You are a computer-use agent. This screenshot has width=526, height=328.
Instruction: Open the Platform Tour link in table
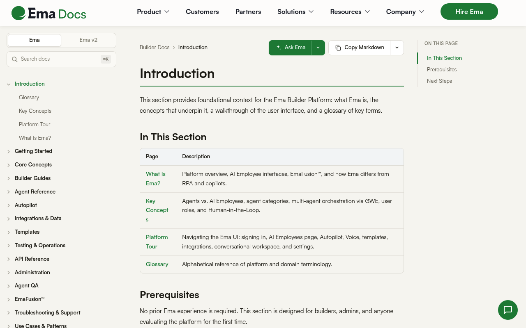pyautogui.click(x=157, y=242)
